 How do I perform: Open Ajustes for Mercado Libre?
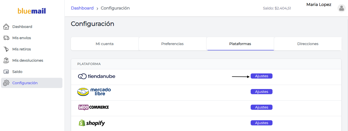(261, 92)
